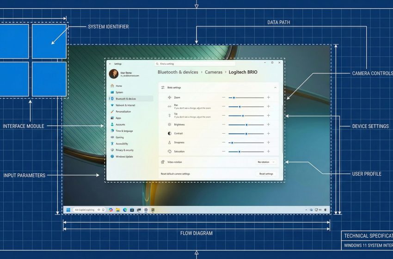Select Bluetooth & devices in sidebar
393x259 pixels.
coord(131,99)
